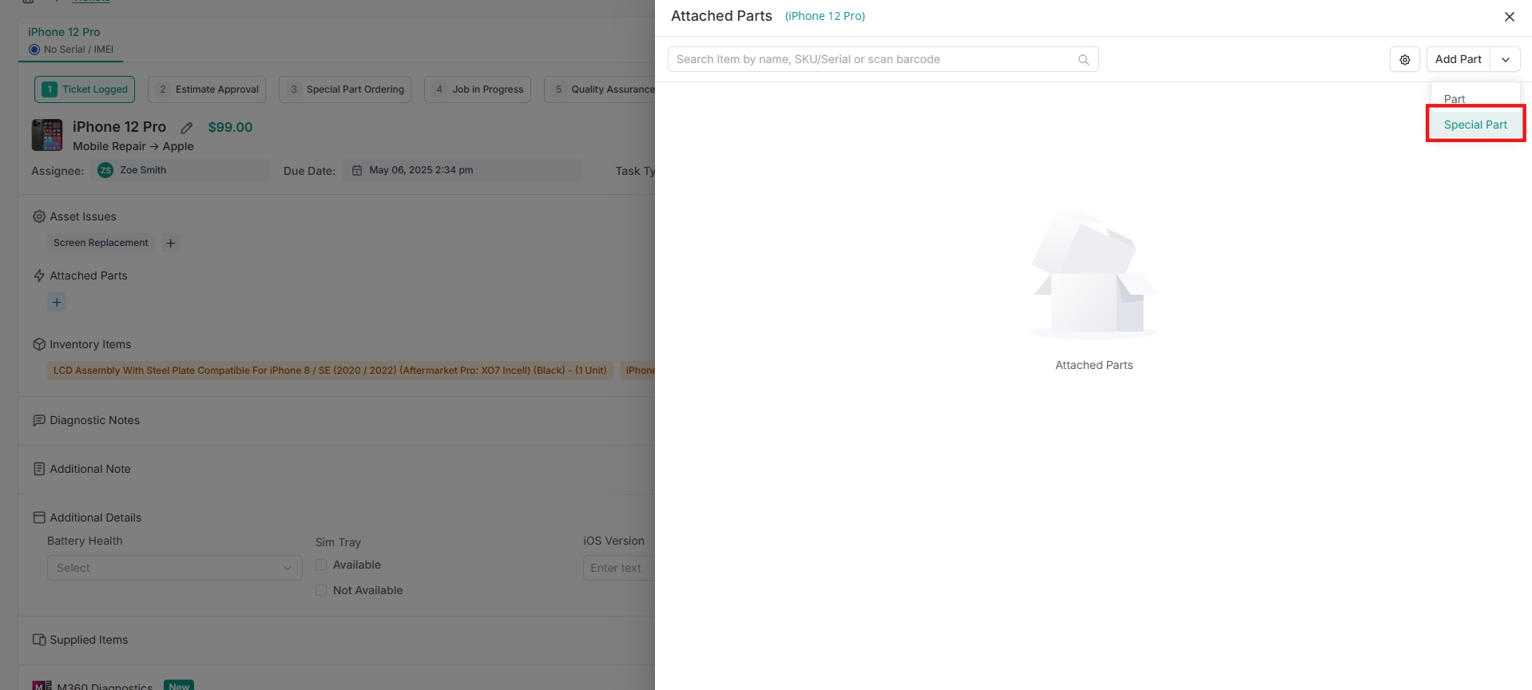1532x690 pixels.
Task: Select the Job in Progress step
Action: click(478, 89)
